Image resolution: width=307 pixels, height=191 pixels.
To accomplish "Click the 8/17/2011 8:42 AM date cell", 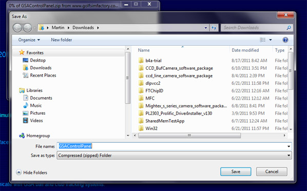I will [249, 61].
